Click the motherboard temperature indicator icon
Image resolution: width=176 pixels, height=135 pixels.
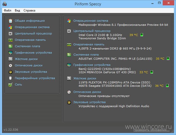click(168, 58)
